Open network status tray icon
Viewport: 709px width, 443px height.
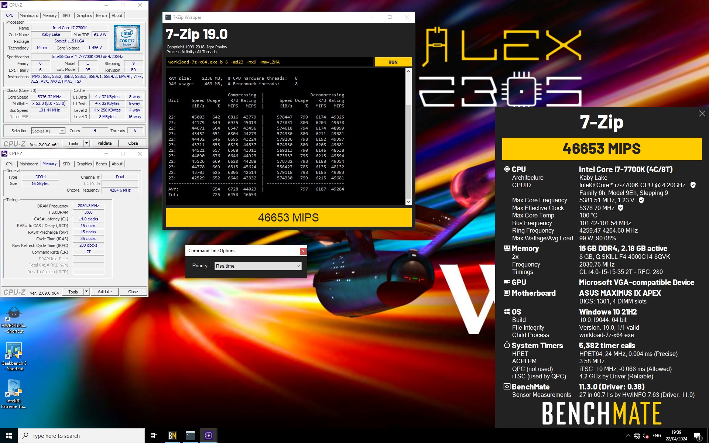pos(637,436)
